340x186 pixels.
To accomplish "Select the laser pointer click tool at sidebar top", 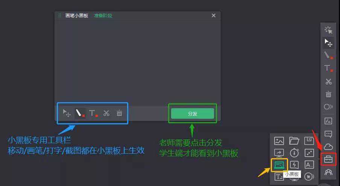I will 328,30.
